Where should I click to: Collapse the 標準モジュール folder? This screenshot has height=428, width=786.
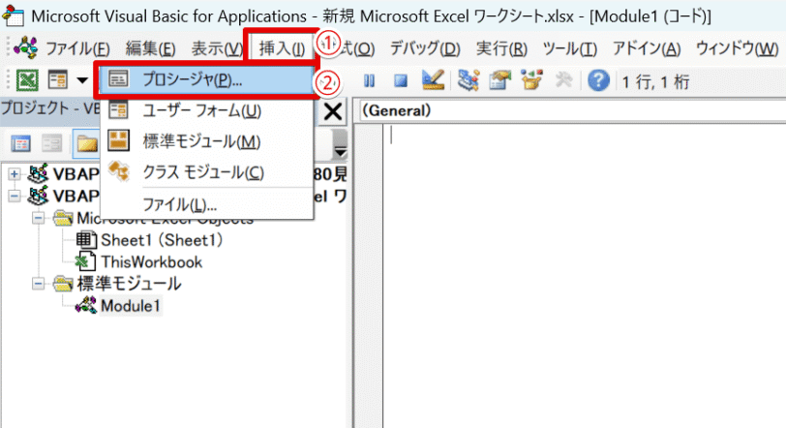(x=38, y=285)
